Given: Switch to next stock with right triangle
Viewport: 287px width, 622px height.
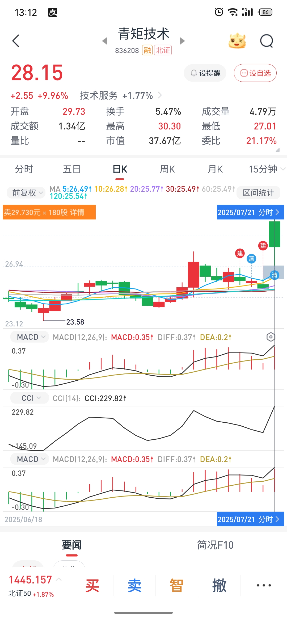Looking at the screenshot, I should click(x=182, y=41).
